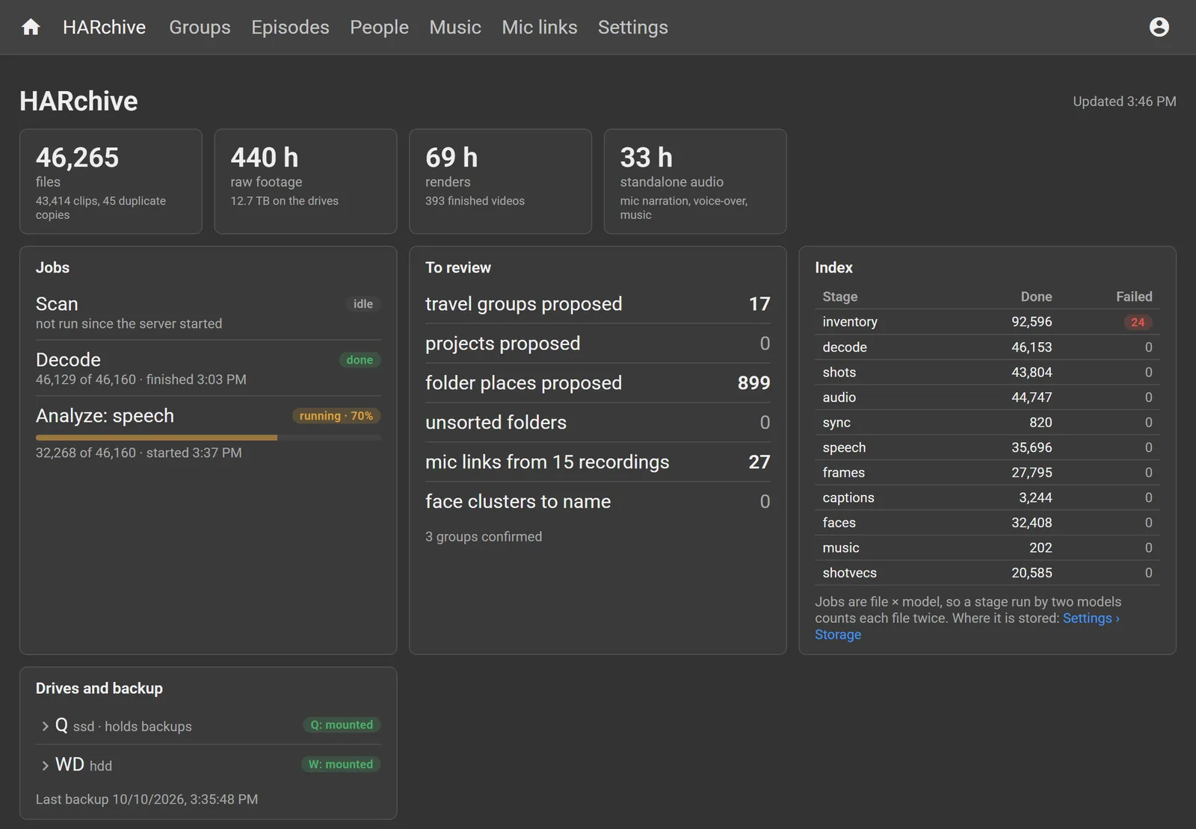Open face clusters to name row

597,502
